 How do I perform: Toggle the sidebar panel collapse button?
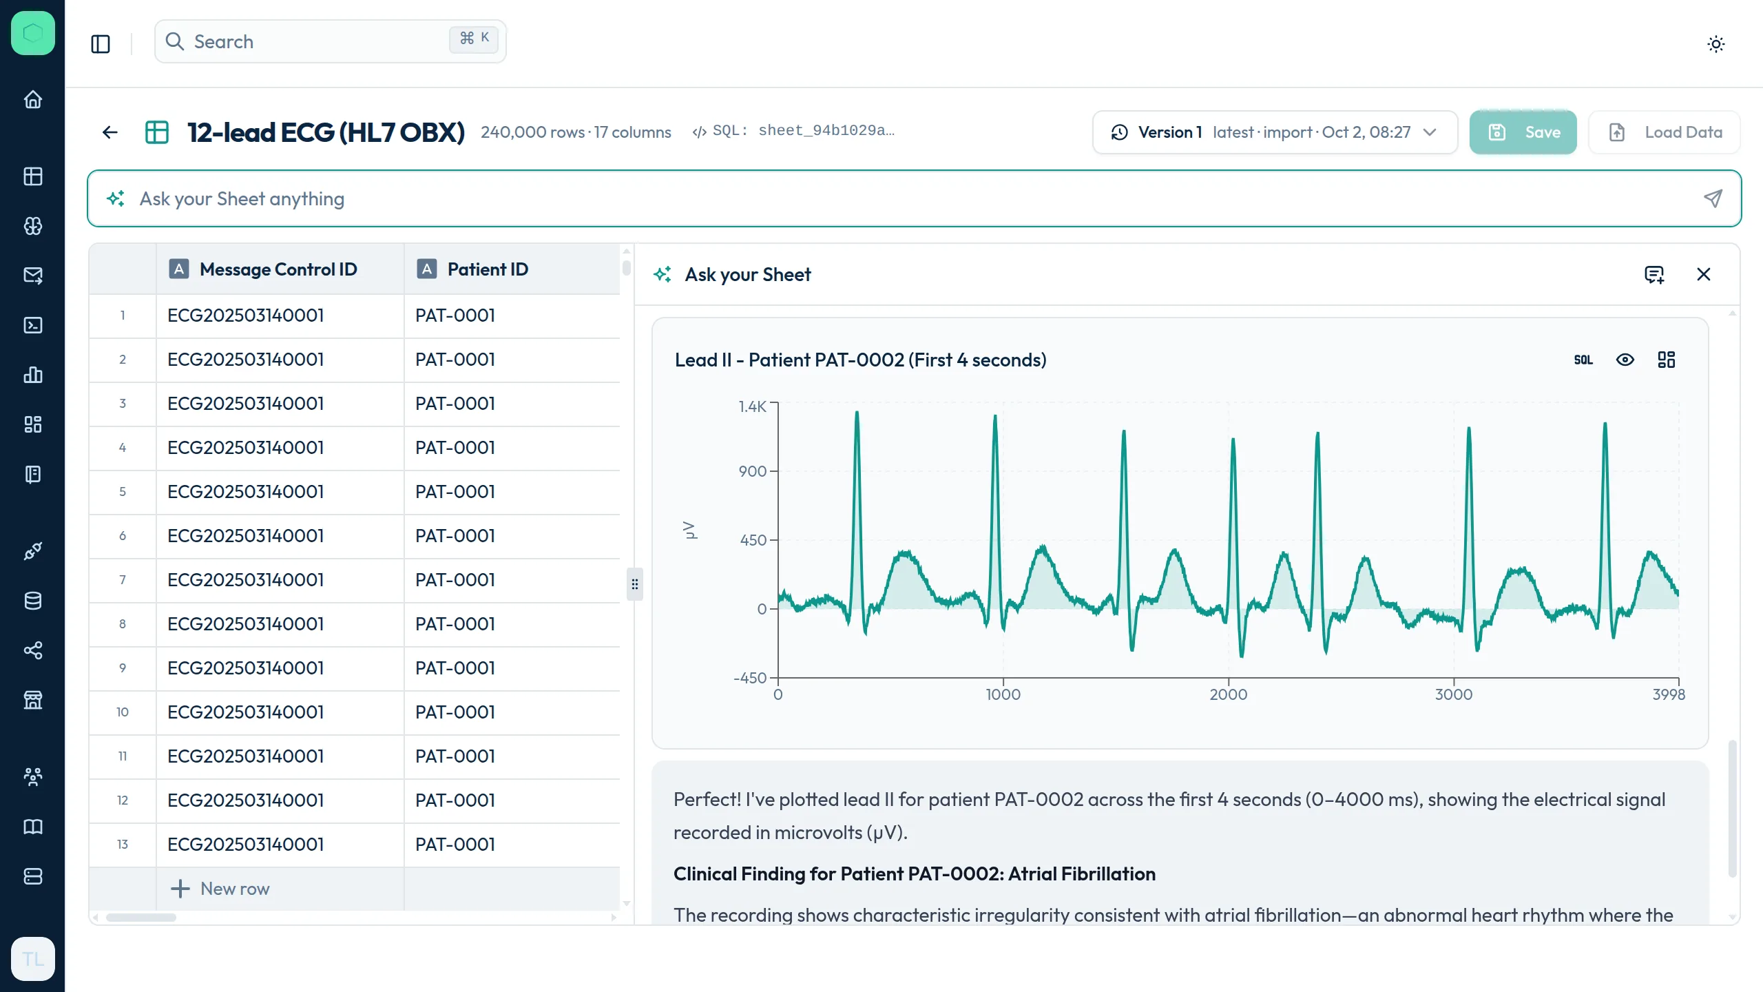(101, 44)
